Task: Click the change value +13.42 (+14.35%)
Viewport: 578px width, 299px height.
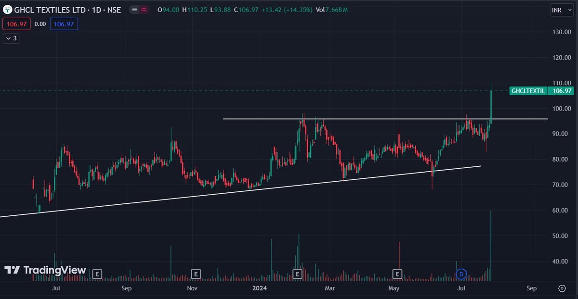Action: point(286,9)
